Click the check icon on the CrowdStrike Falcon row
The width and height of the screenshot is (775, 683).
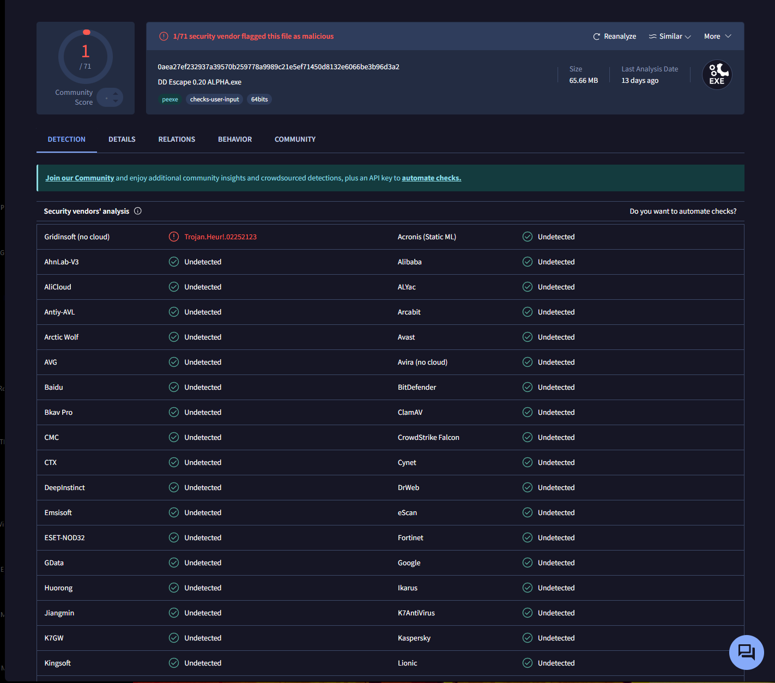[528, 437]
